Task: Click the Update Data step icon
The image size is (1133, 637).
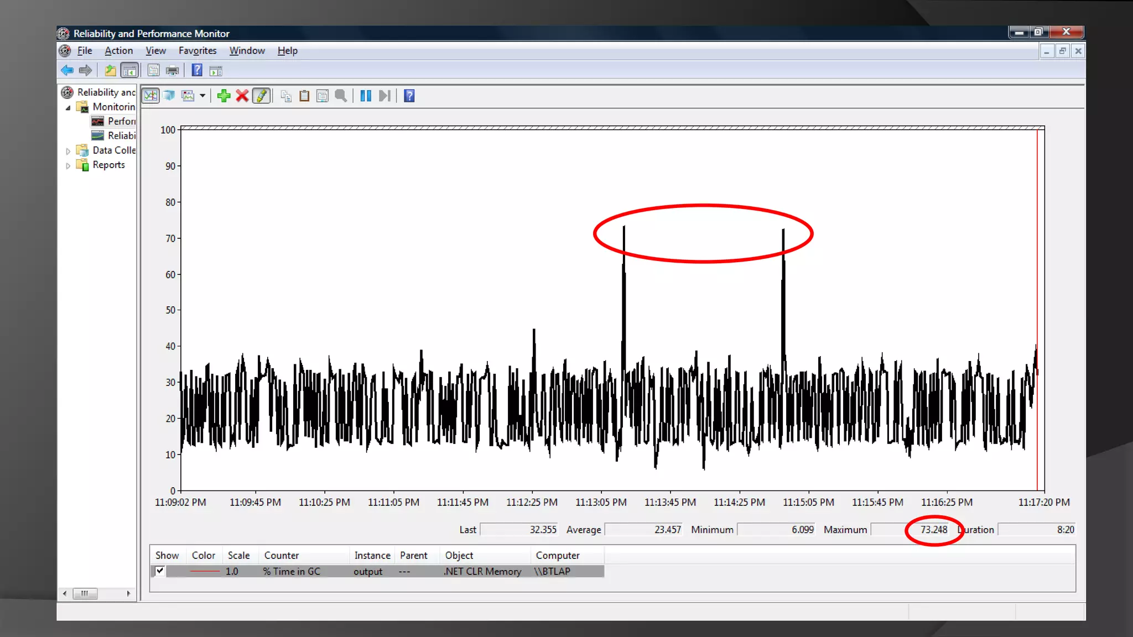Action: click(x=384, y=96)
